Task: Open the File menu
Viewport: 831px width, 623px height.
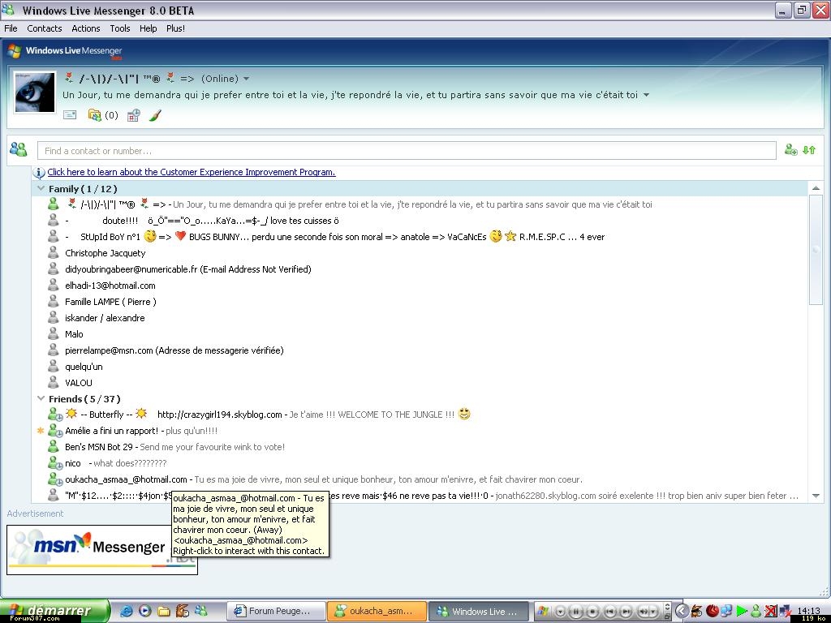Action: [11, 28]
